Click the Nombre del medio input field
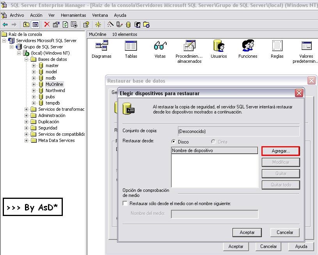Screen dimensions: 318x255 pyautogui.click(x=215, y=214)
